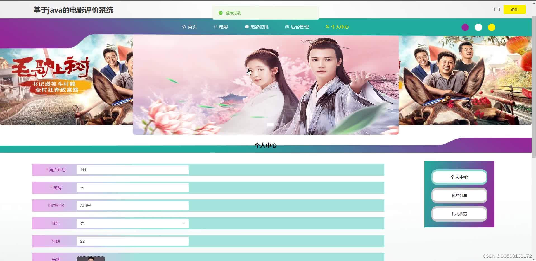The height and width of the screenshot is (261, 536).
Task: Click the previous slide arrow on carousel
Action: [9, 79]
